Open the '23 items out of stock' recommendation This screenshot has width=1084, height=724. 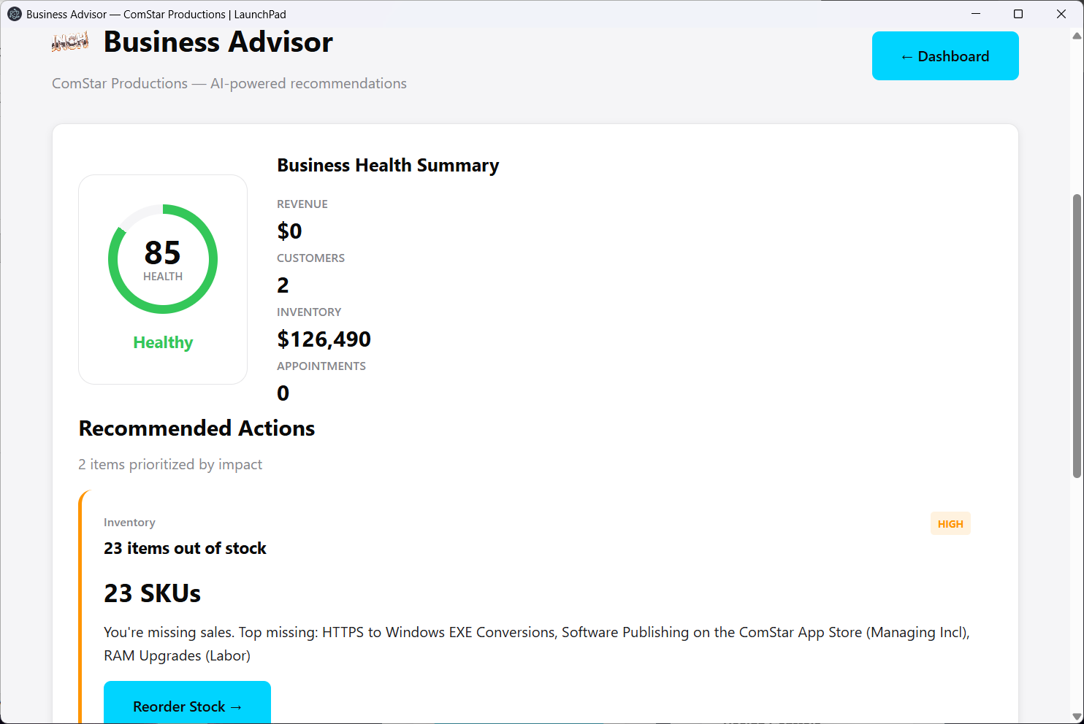185,548
